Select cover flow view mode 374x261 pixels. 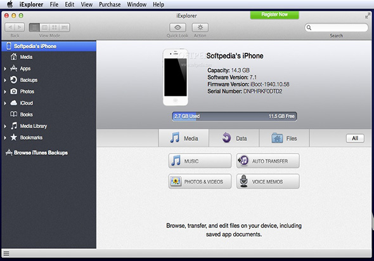click(65, 27)
